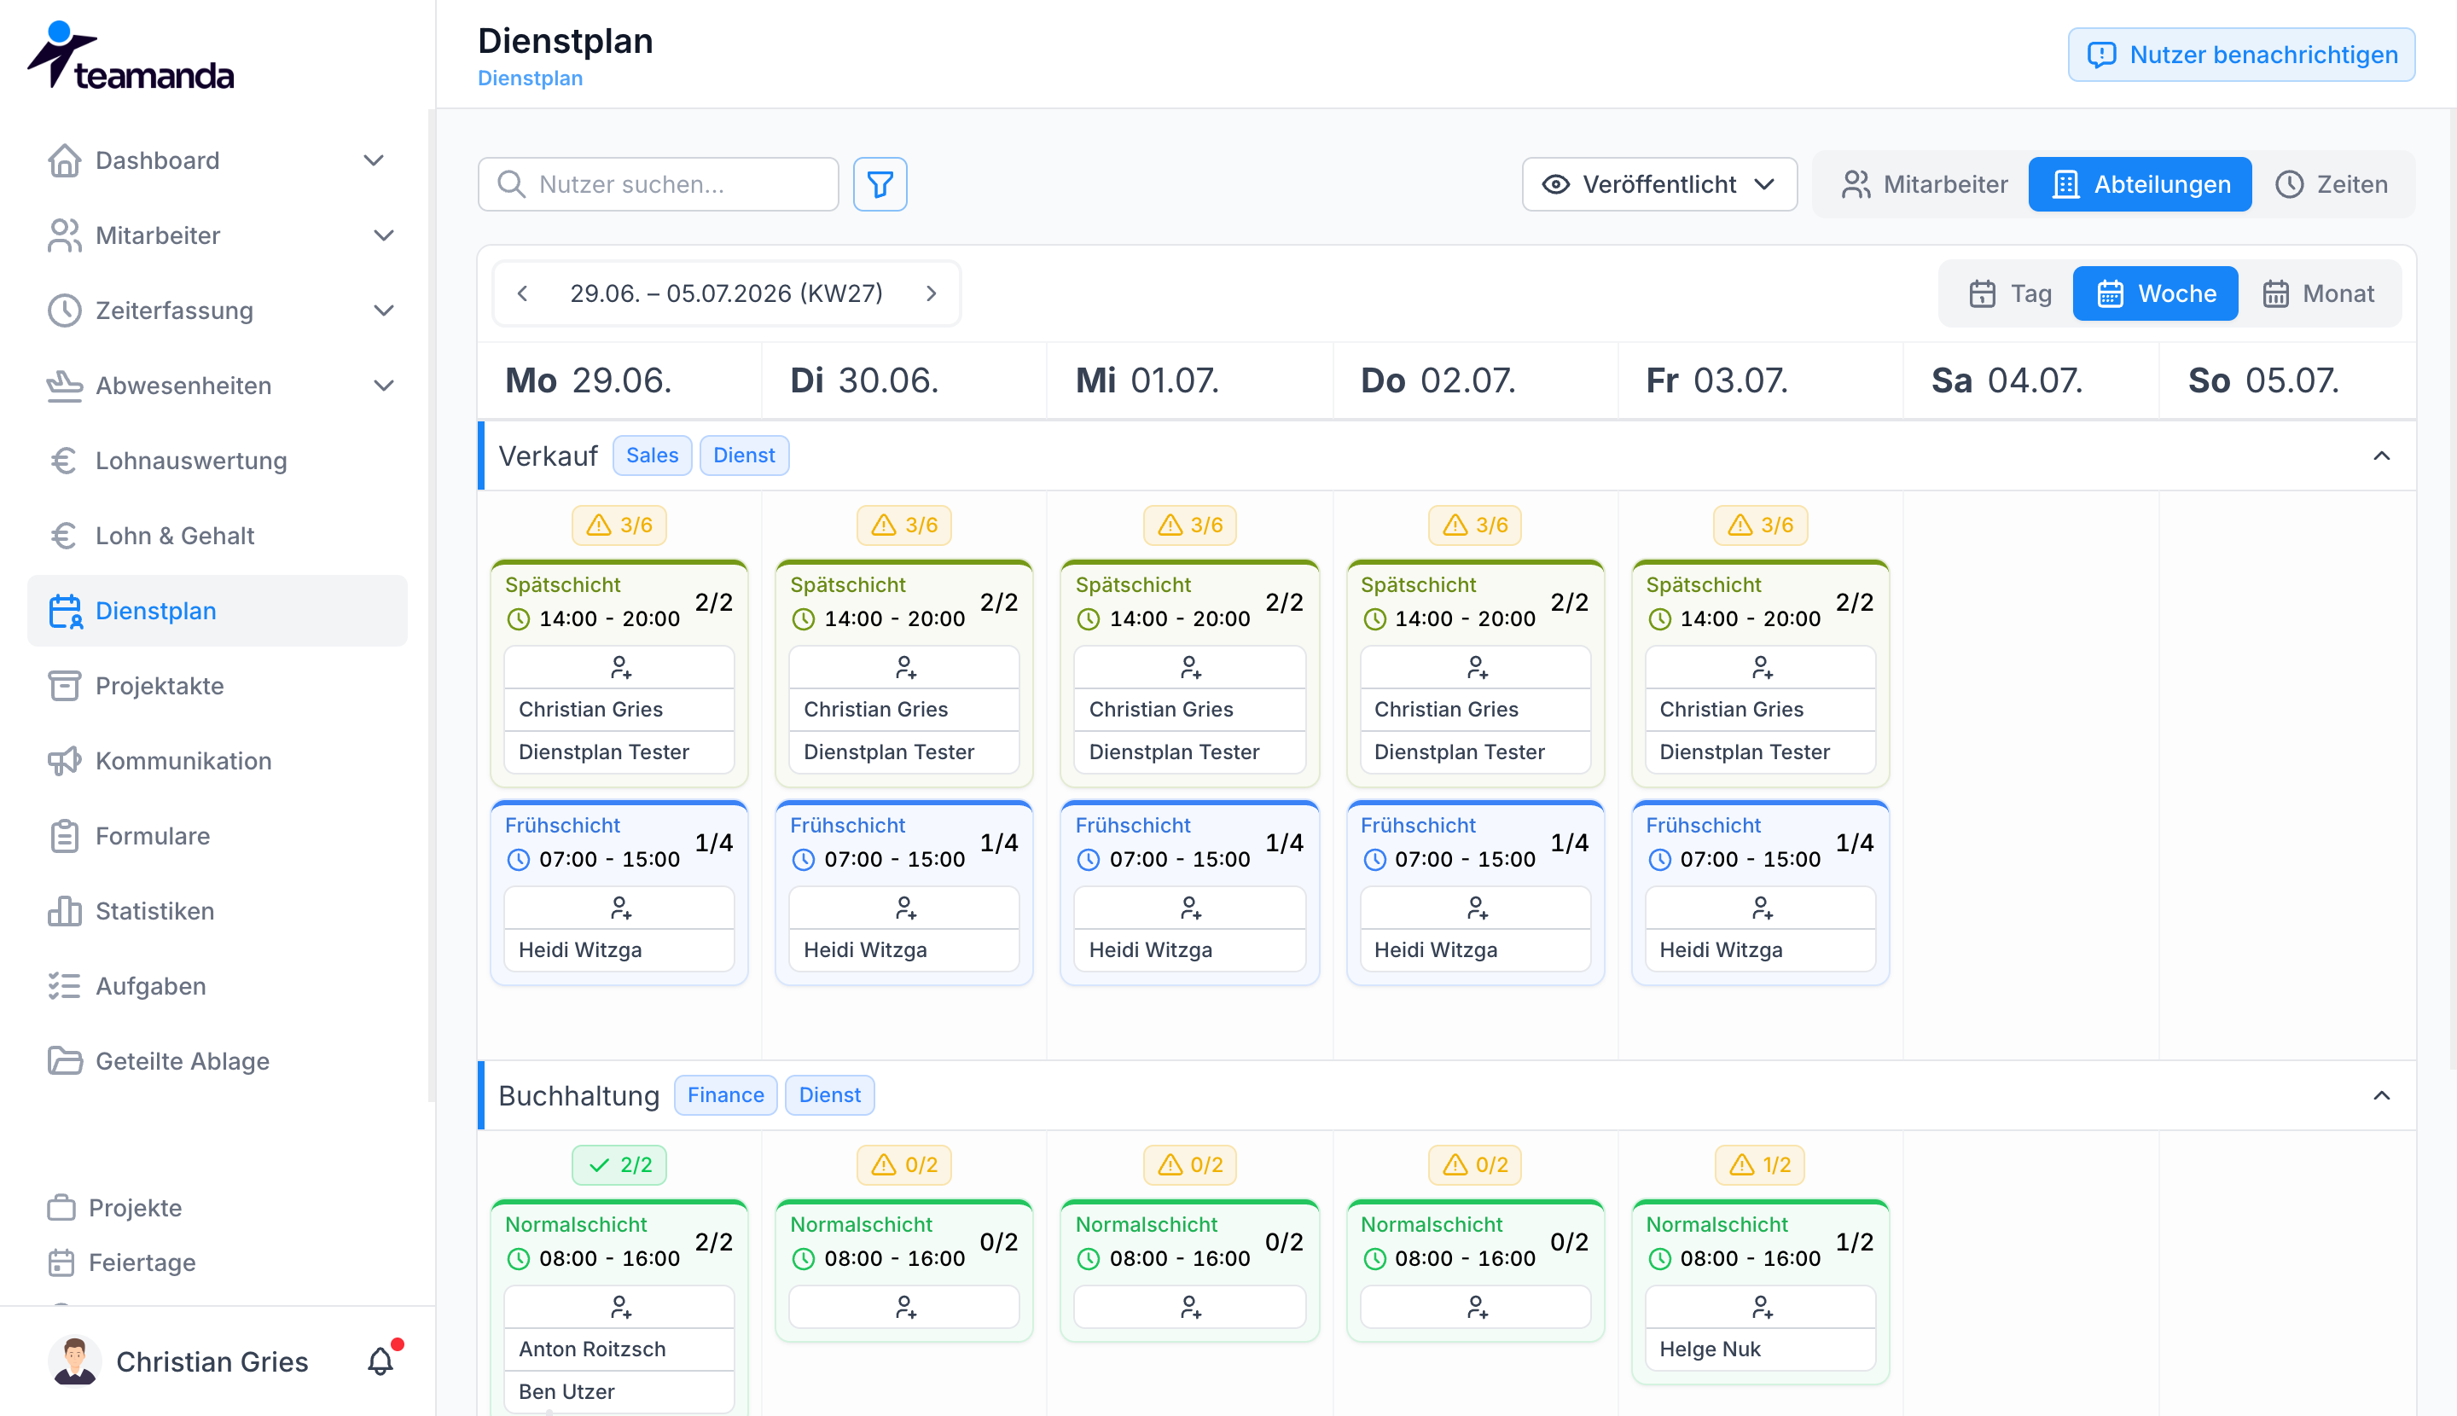Add employee to Friday Frühschicht slot
Image resolution: width=2457 pixels, height=1416 pixels.
pos(1760,908)
